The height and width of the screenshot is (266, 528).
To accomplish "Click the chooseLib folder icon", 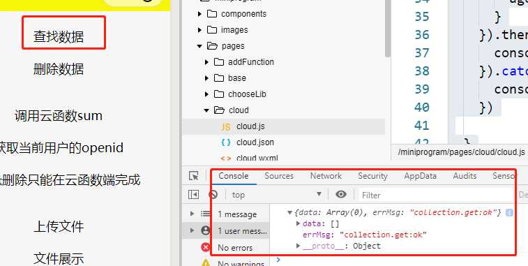I will tap(219, 94).
